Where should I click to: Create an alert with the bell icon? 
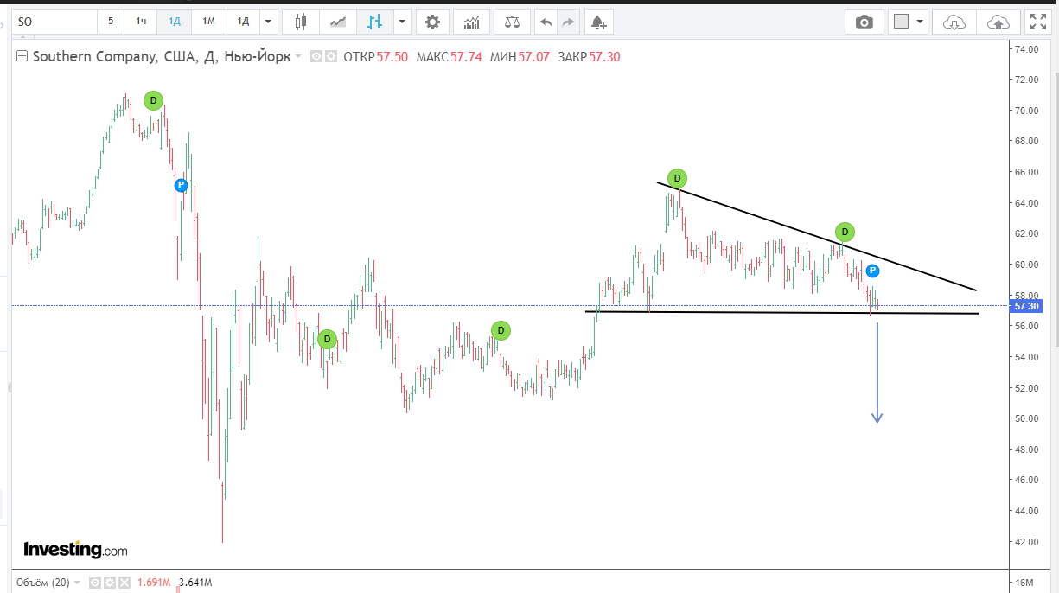click(598, 21)
